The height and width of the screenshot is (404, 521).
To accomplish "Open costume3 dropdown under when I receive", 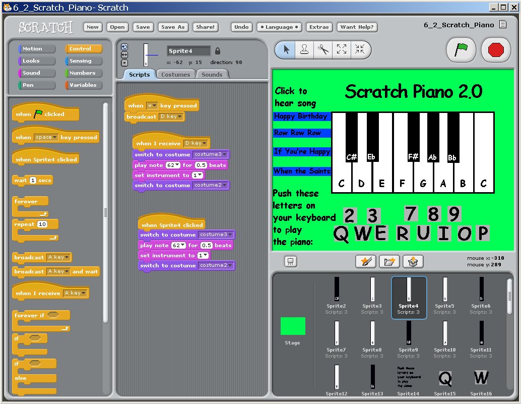I will 210,155.
